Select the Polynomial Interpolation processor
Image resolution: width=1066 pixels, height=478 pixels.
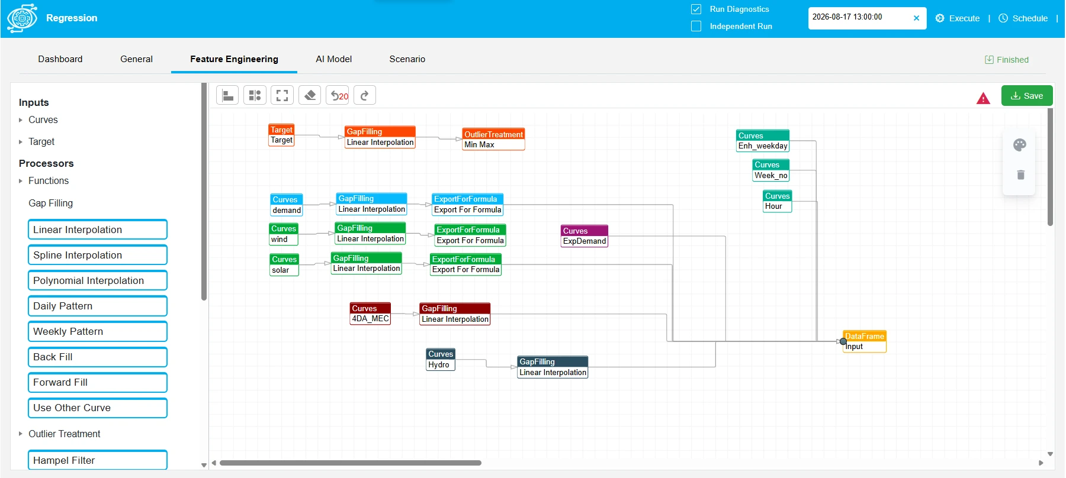click(x=98, y=280)
